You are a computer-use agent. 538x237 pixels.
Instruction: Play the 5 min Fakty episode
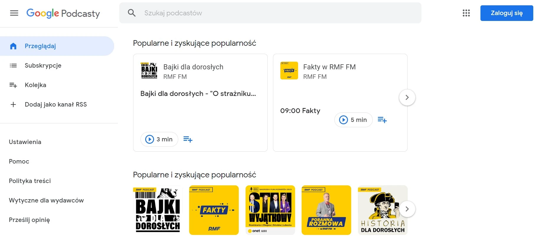click(353, 120)
